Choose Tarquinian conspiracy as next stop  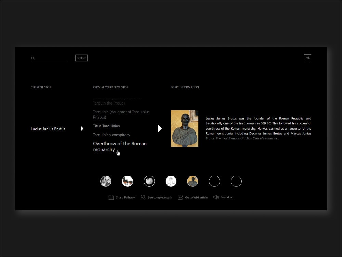(x=112, y=135)
